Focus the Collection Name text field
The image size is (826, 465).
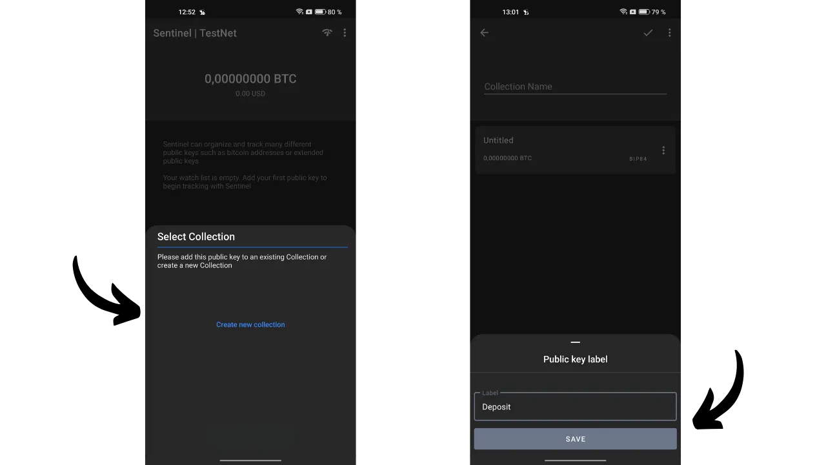pos(575,87)
